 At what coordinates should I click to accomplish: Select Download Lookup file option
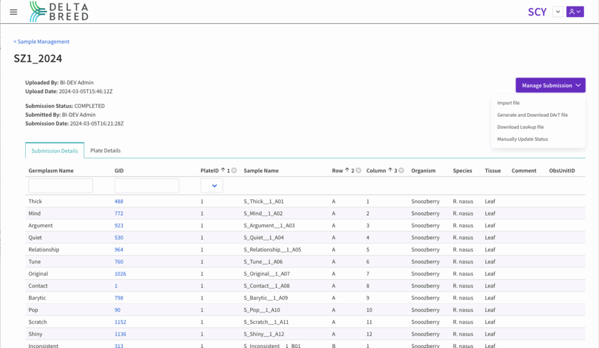(520, 127)
